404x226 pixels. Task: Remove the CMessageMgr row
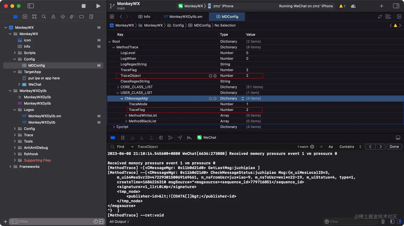pos(215,99)
